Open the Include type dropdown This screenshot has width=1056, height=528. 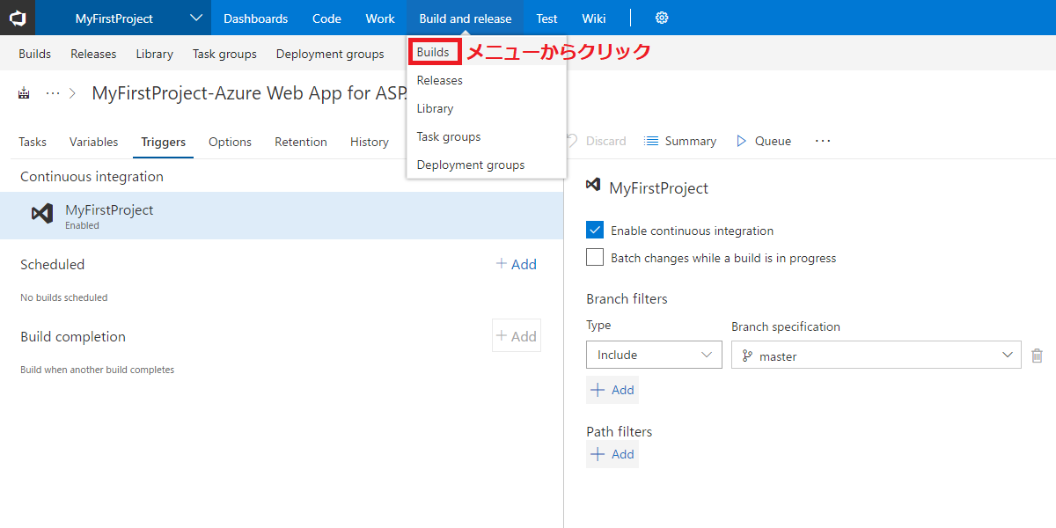[653, 356]
